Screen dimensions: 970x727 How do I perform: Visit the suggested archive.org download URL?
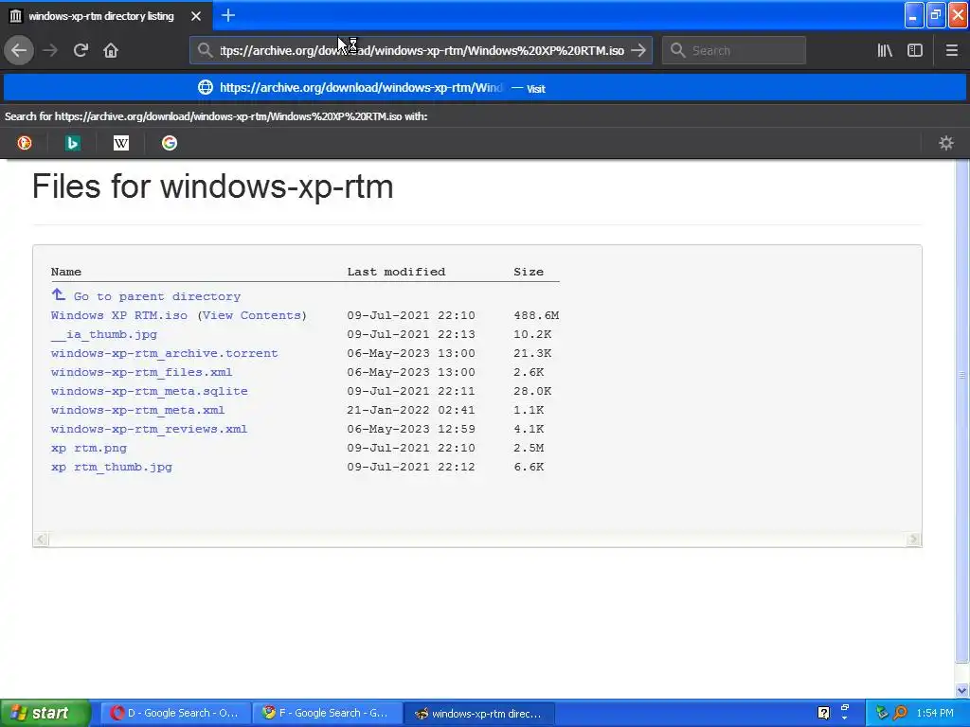click(x=484, y=88)
